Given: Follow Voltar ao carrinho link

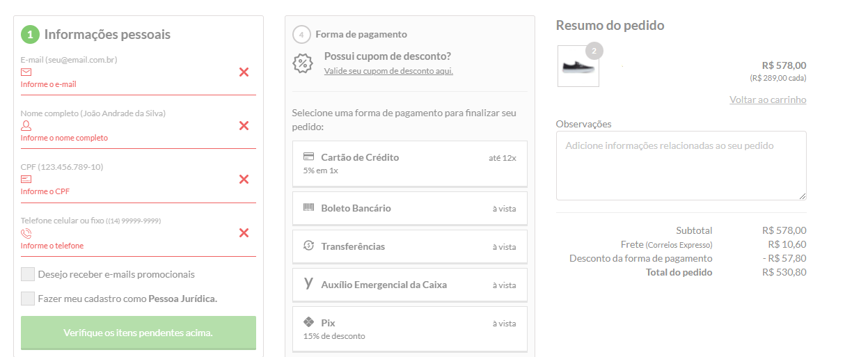Looking at the screenshot, I should [768, 100].
